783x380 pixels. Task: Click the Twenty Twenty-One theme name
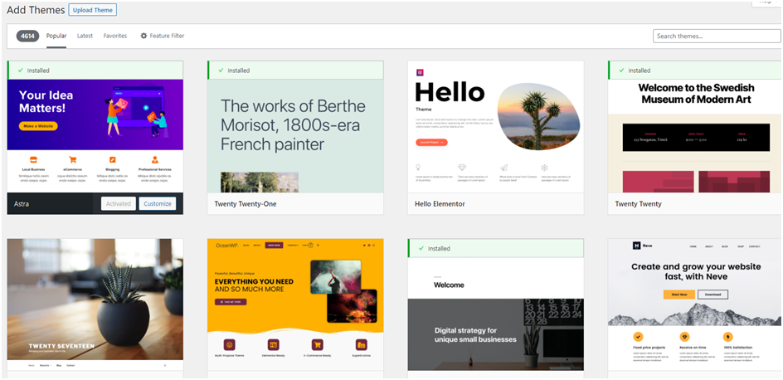[x=246, y=204]
